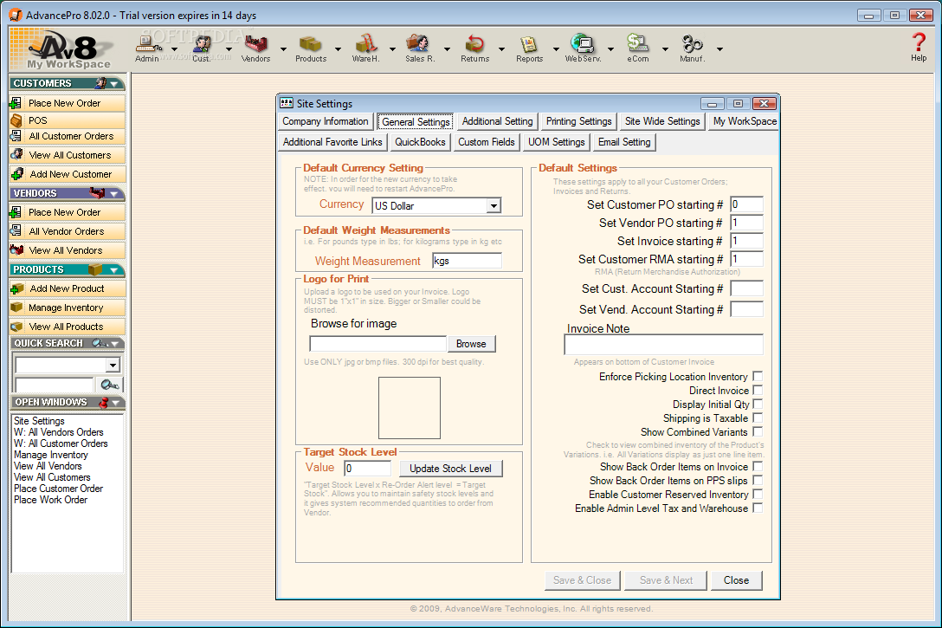Collapse the QUICK SEARCH section
The image size is (942, 628).
(x=114, y=343)
